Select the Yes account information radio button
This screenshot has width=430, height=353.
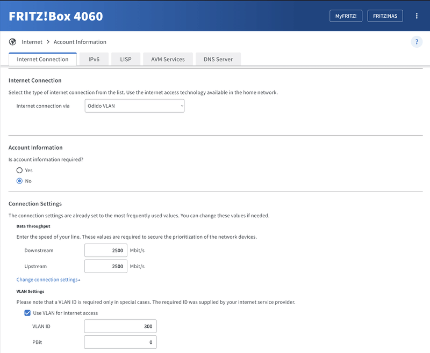click(x=19, y=170)
